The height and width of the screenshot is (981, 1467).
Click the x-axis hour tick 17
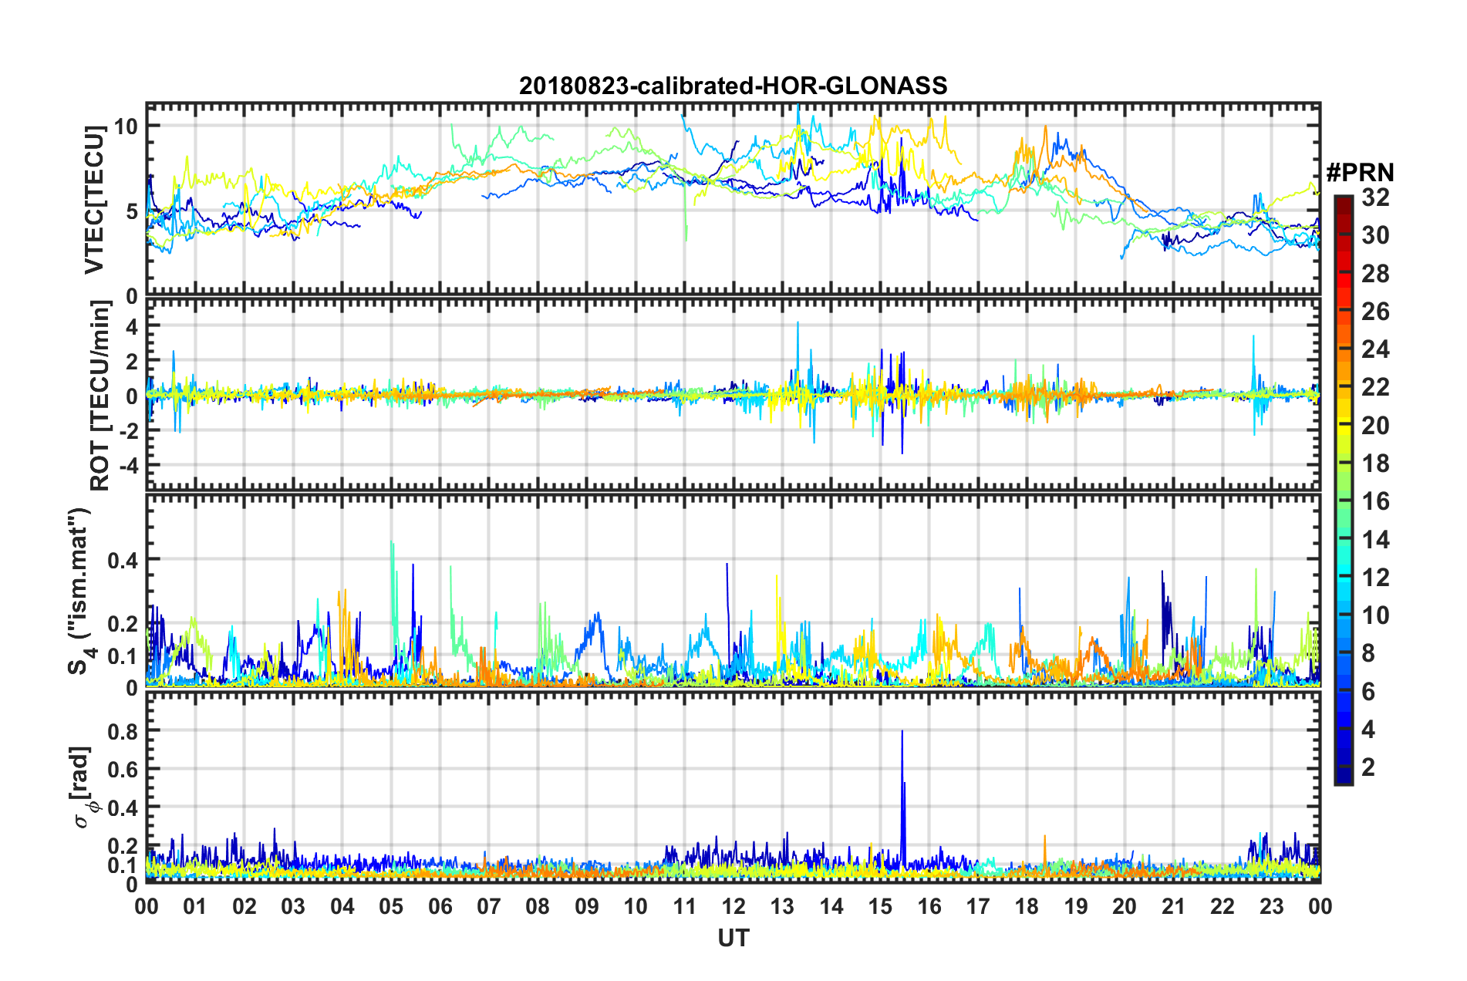(x=978, y=906)
